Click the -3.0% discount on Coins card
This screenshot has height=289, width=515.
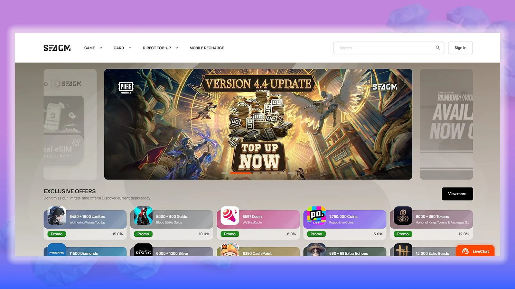pos(378,234)
